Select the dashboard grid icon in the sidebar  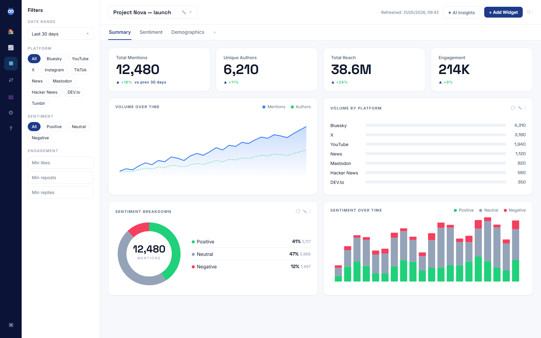11,64
